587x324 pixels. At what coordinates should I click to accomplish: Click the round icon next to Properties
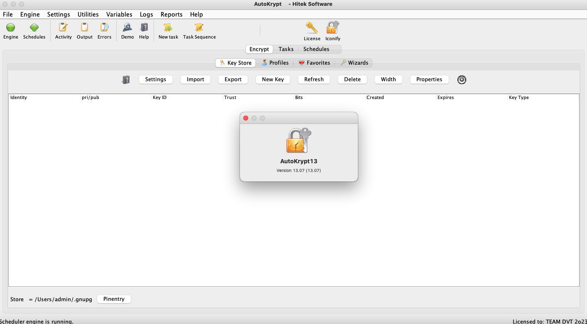[x=462, y=80]
